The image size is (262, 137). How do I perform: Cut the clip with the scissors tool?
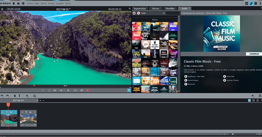click(x=27, y=96)
